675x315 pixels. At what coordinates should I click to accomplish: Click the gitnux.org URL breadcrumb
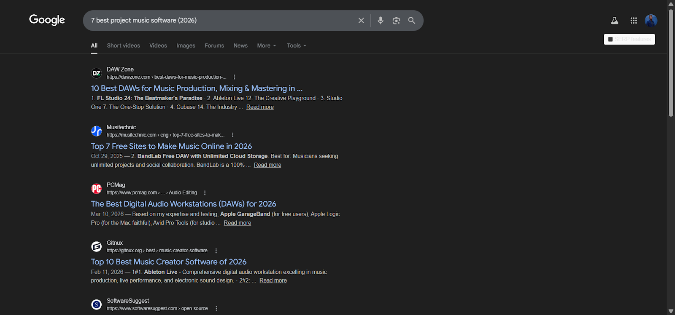157,251
